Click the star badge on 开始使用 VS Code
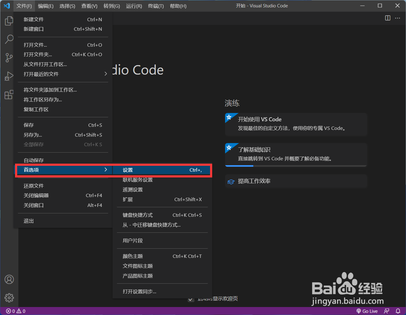 229,117
